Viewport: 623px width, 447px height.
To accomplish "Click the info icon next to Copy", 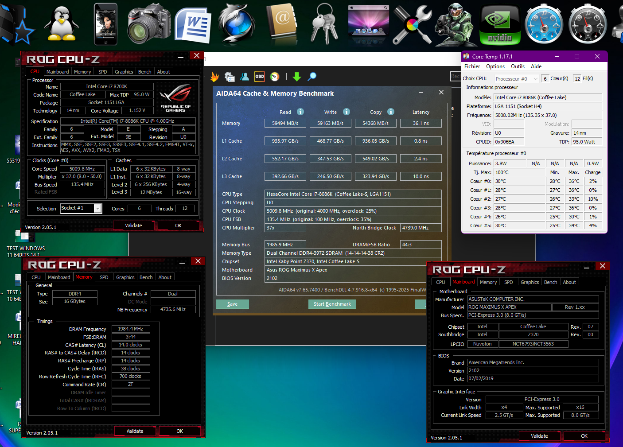I will [391, 112].
